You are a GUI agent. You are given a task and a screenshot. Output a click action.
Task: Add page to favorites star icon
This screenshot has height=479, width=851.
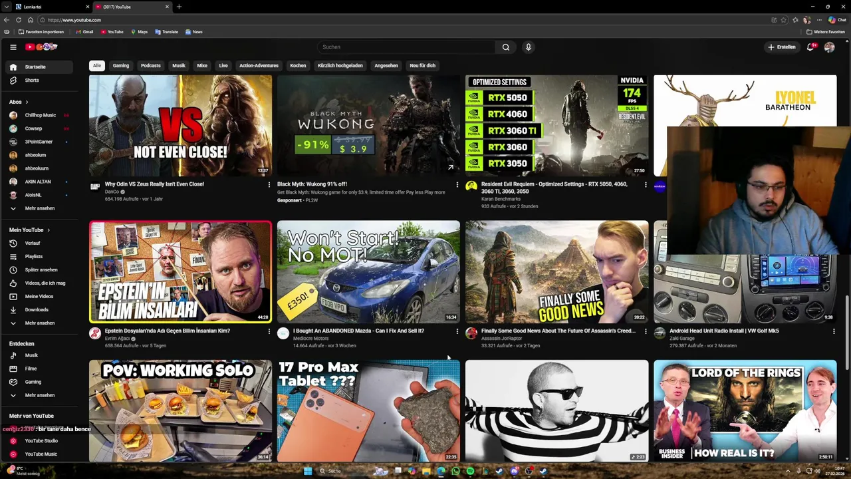point(784,20)
